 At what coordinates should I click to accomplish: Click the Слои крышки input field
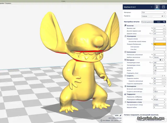click(x=159, y=47)
